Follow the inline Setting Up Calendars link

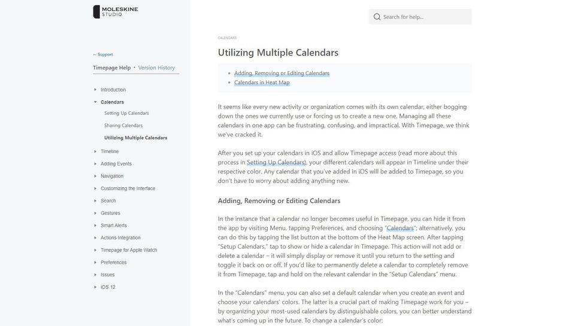[x=276, y=162]
